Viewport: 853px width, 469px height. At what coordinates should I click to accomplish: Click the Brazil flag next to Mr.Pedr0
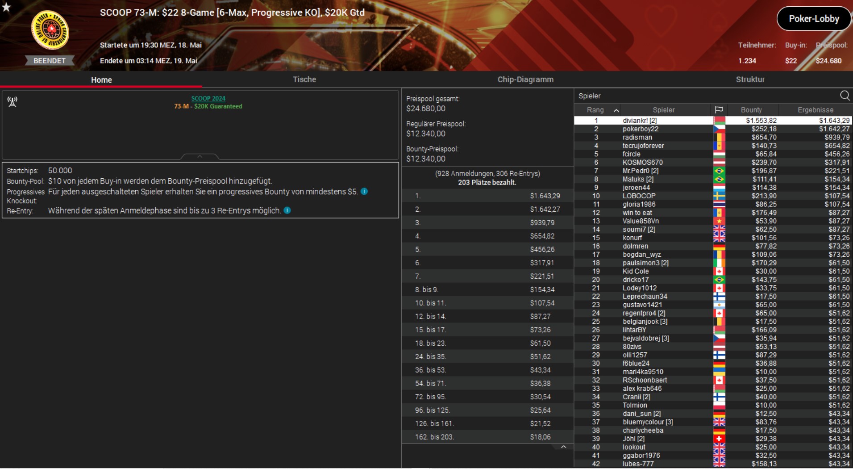(x=719, y=171)
